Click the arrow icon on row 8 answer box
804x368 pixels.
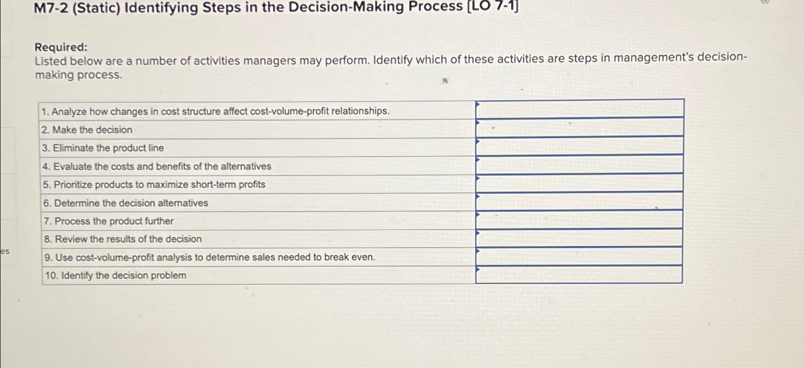point(479,234)
